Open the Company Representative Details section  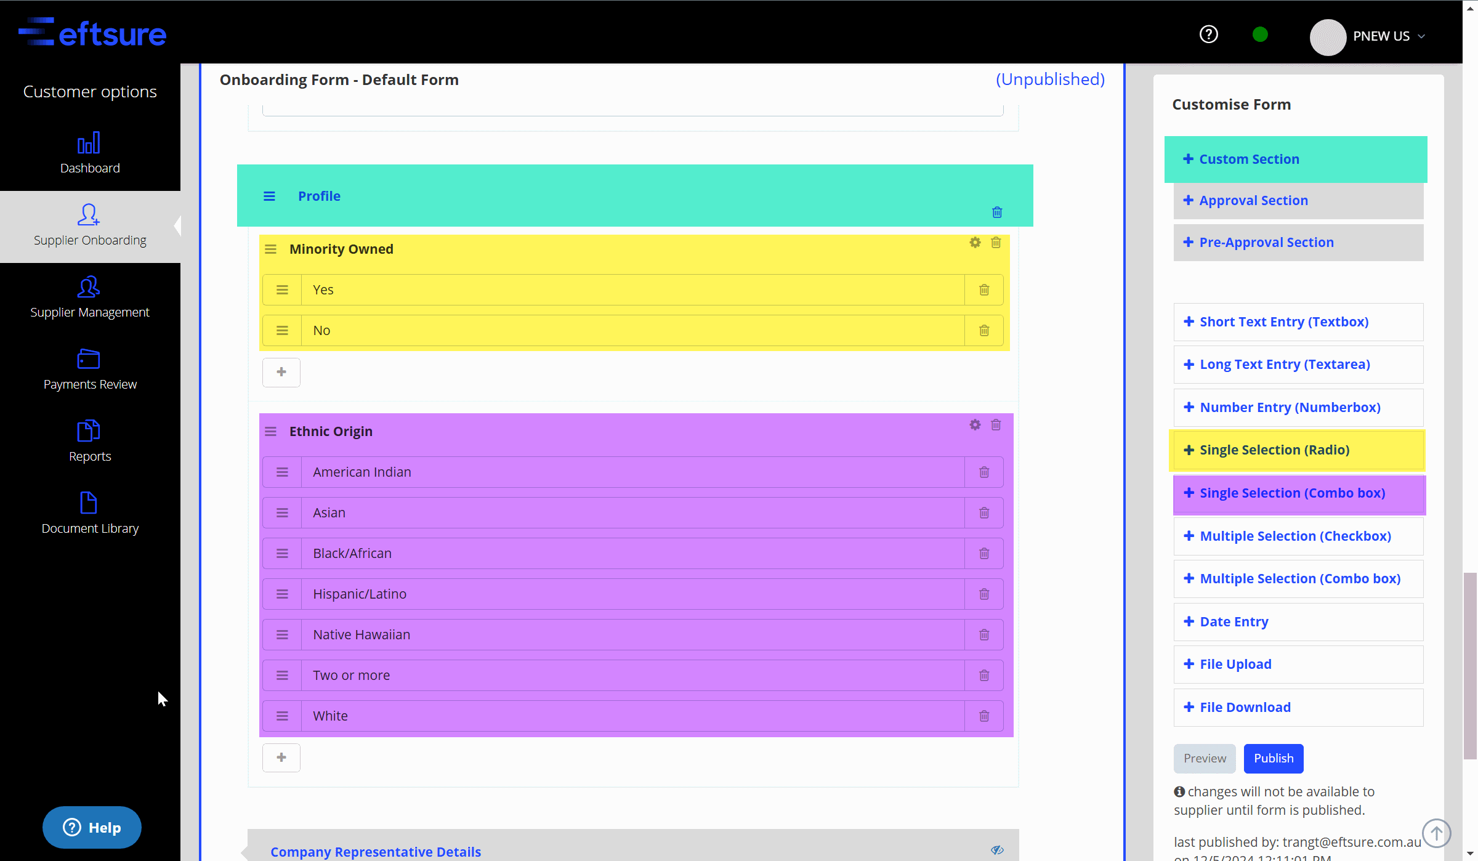[376, 852]
